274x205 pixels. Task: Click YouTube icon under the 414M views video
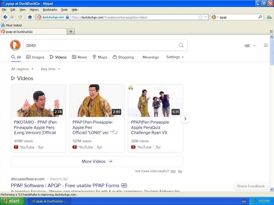click(x=16, y=147)
